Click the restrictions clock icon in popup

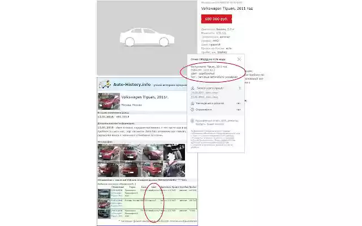tap(192, 110)
